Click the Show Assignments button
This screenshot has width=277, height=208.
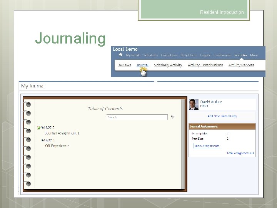207,146
